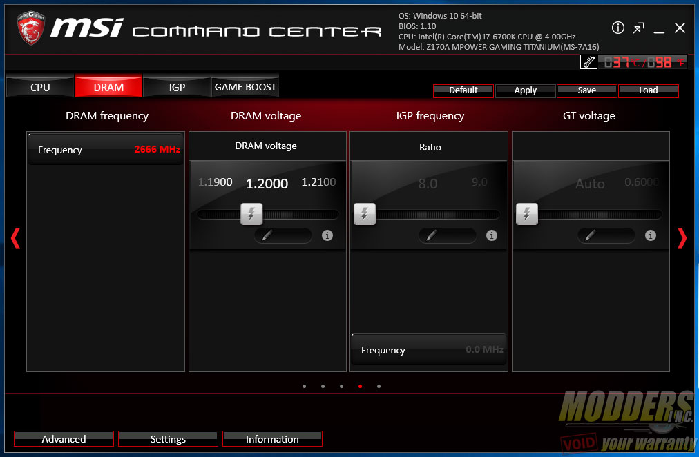Open the Settings section
Image resolution: width=699 pixels, height=457 pixels.
tap(168, 439)
